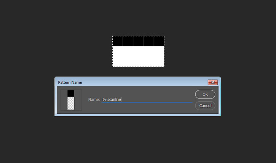Close the Pattern Name dialog via red X
The width and height of the screenshot is (276, 163).
[213, 82]
